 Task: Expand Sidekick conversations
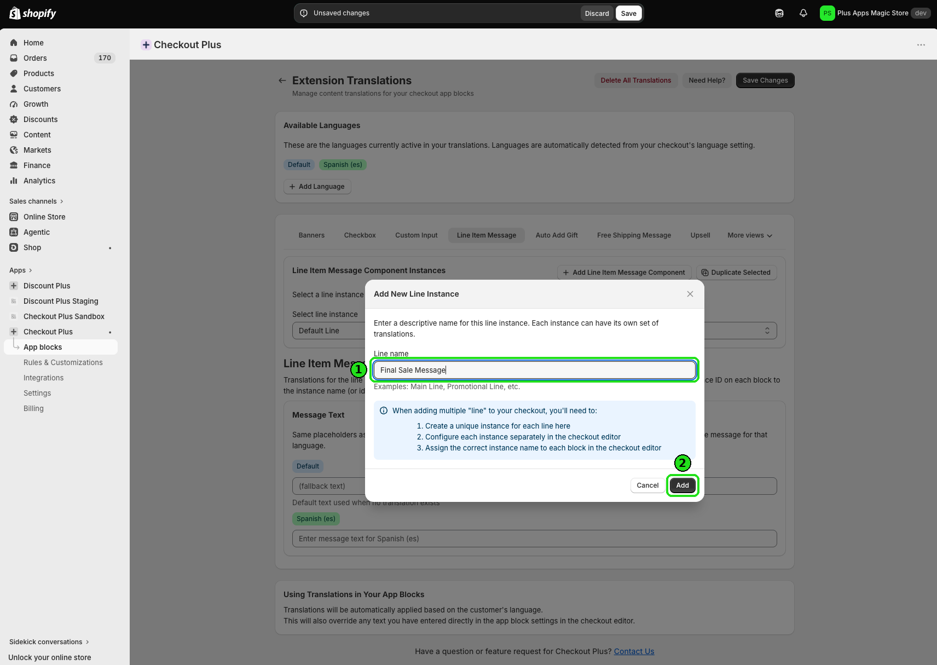pyautogui.click(x=49, y=642)
